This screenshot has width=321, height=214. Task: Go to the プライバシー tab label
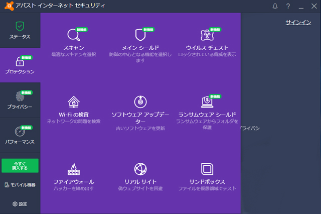[x=20, y=106]
